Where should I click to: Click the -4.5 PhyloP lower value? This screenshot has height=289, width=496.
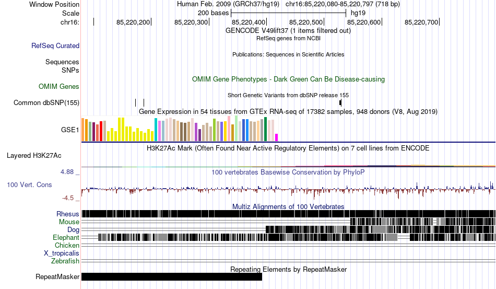point(68,198)
